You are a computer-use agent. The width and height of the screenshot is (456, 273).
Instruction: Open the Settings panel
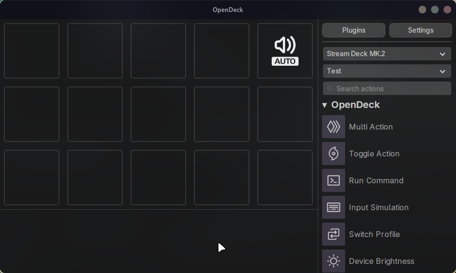tap(420, 30)
